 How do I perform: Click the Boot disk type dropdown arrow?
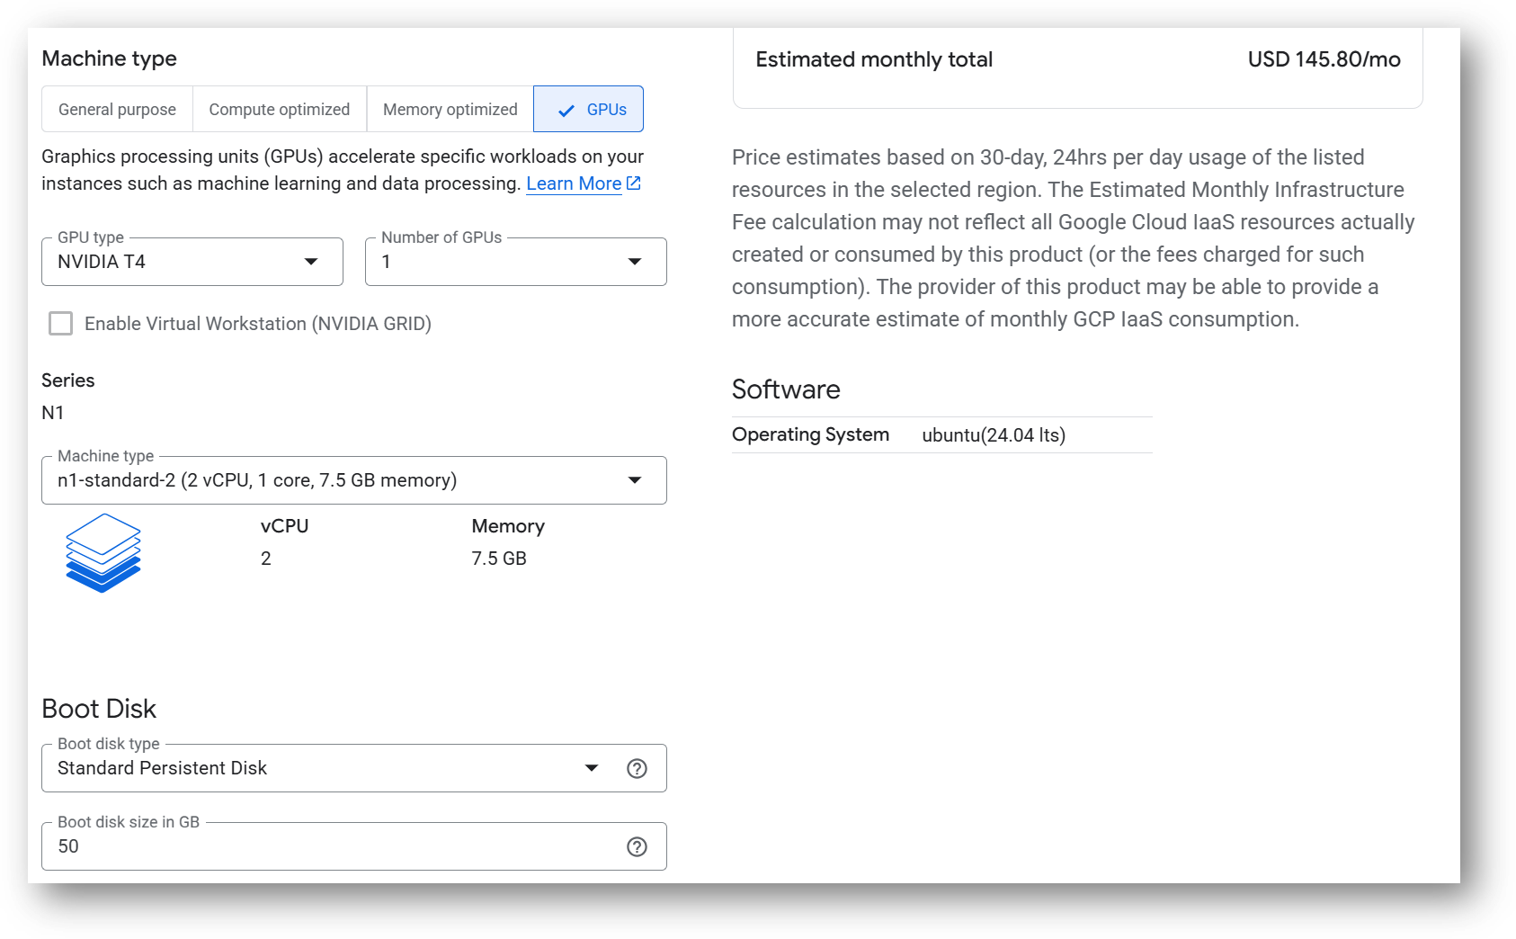pos(592,768)
